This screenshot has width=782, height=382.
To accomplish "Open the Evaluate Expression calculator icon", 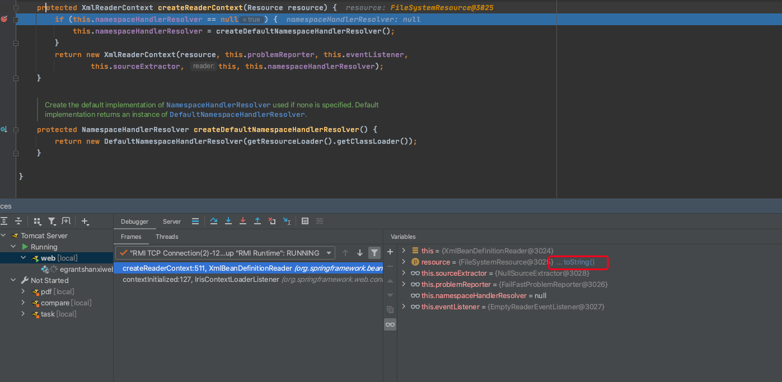I will point(305,221).
